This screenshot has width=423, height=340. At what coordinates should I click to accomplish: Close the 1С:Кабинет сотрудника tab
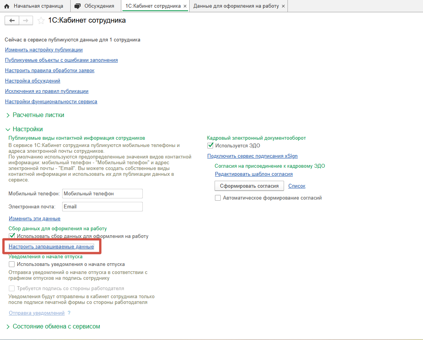[185, 6]
